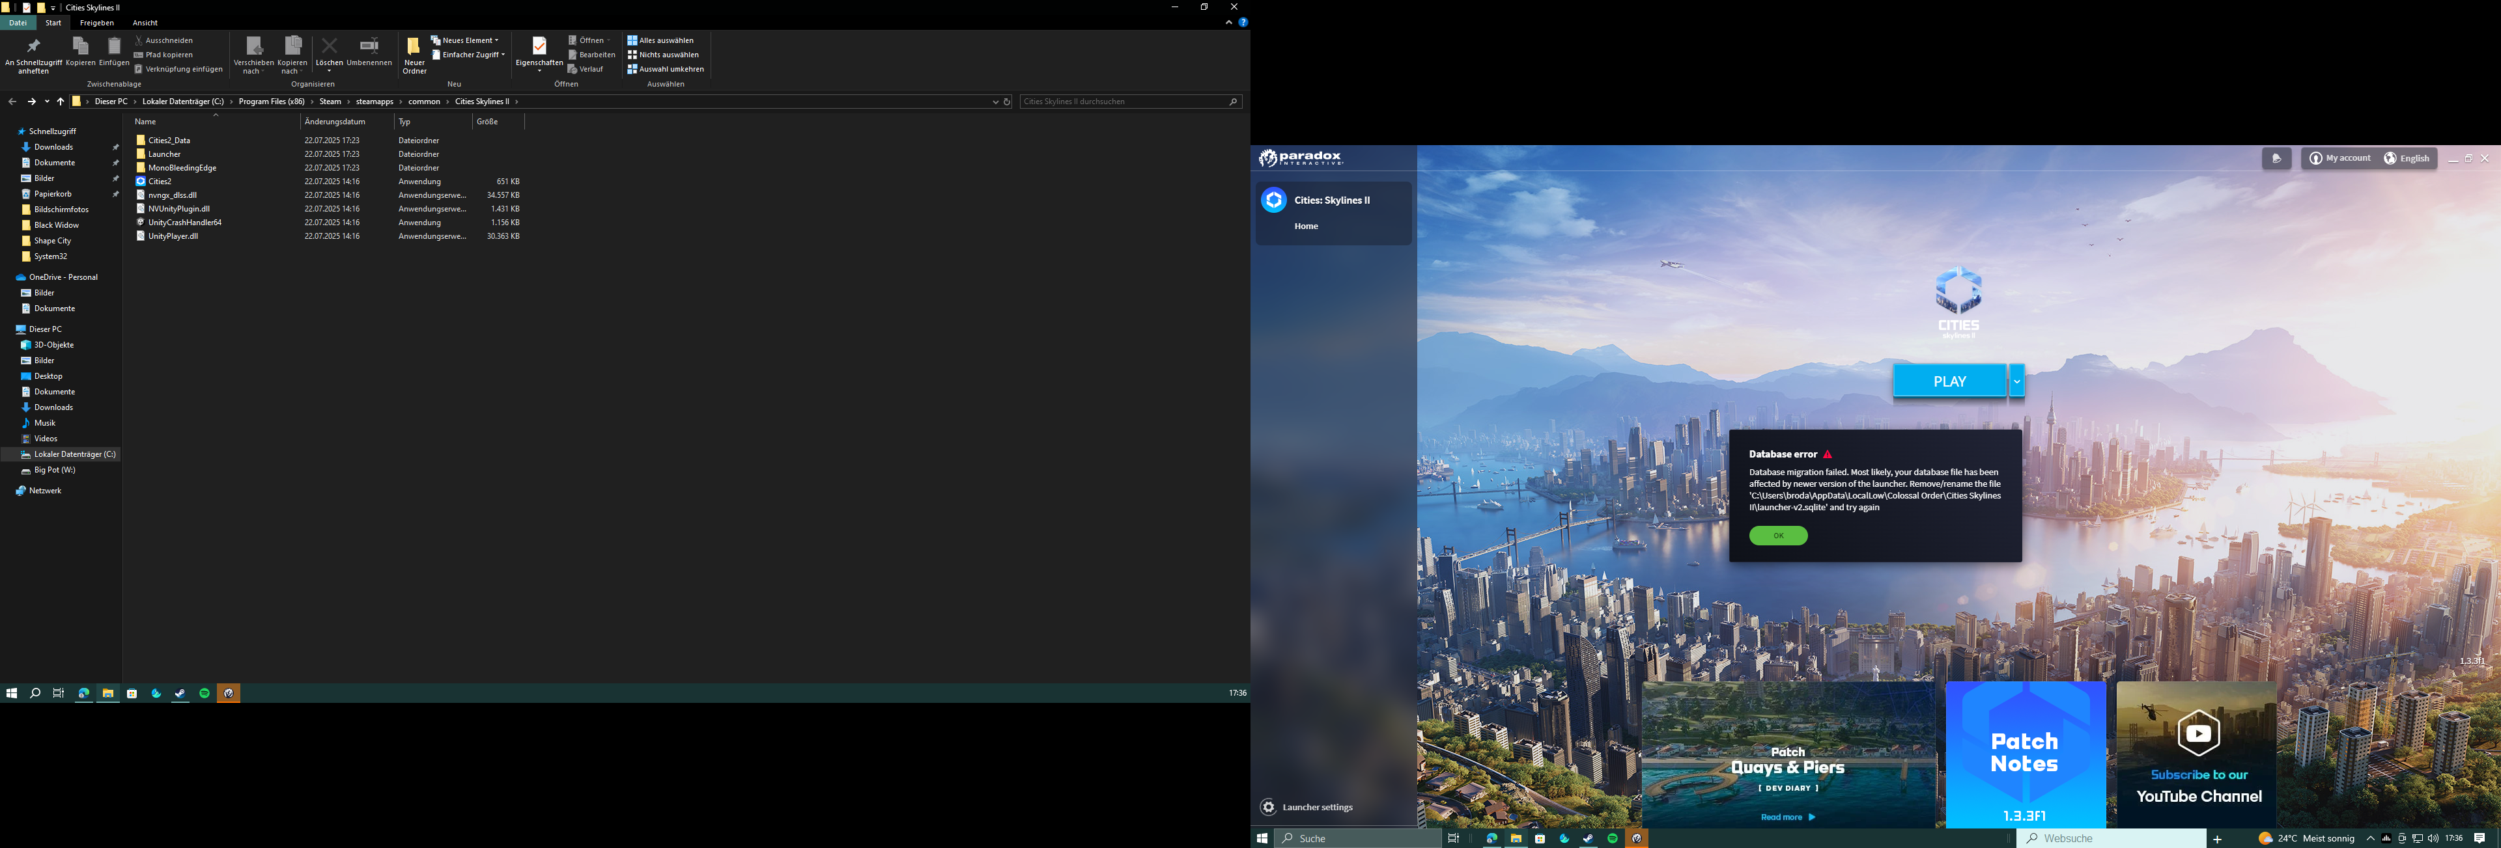Open the dropdown arrow beside PLAY
The height and width of the screenshot is (848, 2501).
click(2016, 381)
